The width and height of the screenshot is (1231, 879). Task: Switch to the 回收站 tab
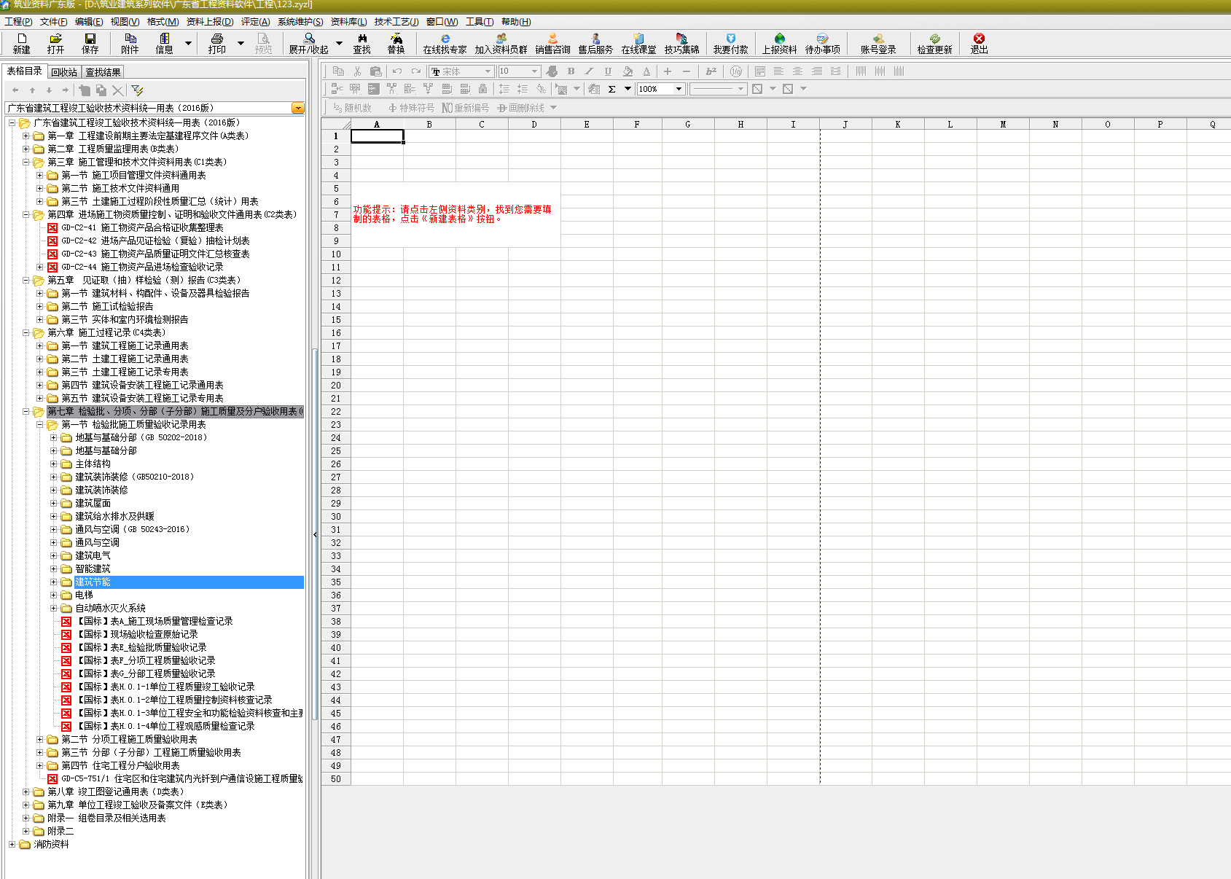tap(64, 72)
